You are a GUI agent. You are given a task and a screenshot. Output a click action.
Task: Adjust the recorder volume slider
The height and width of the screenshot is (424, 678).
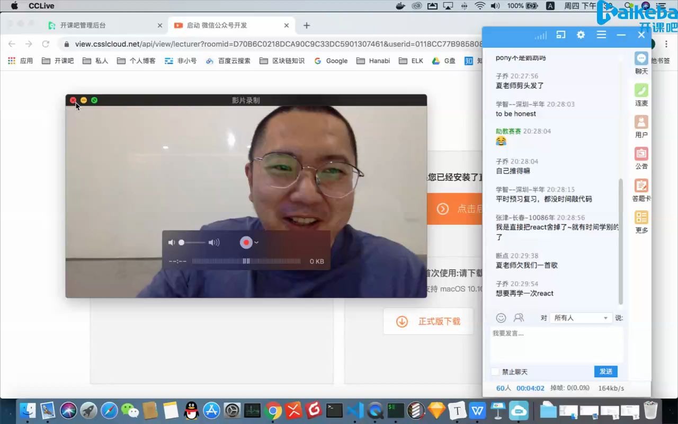191,243
